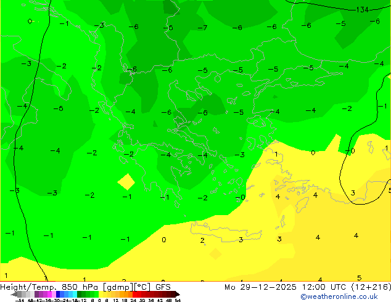Click the -7 temperature value on the map
This screenshot has height=302, width=391.
pyautogui.click(x=202, y=27)
